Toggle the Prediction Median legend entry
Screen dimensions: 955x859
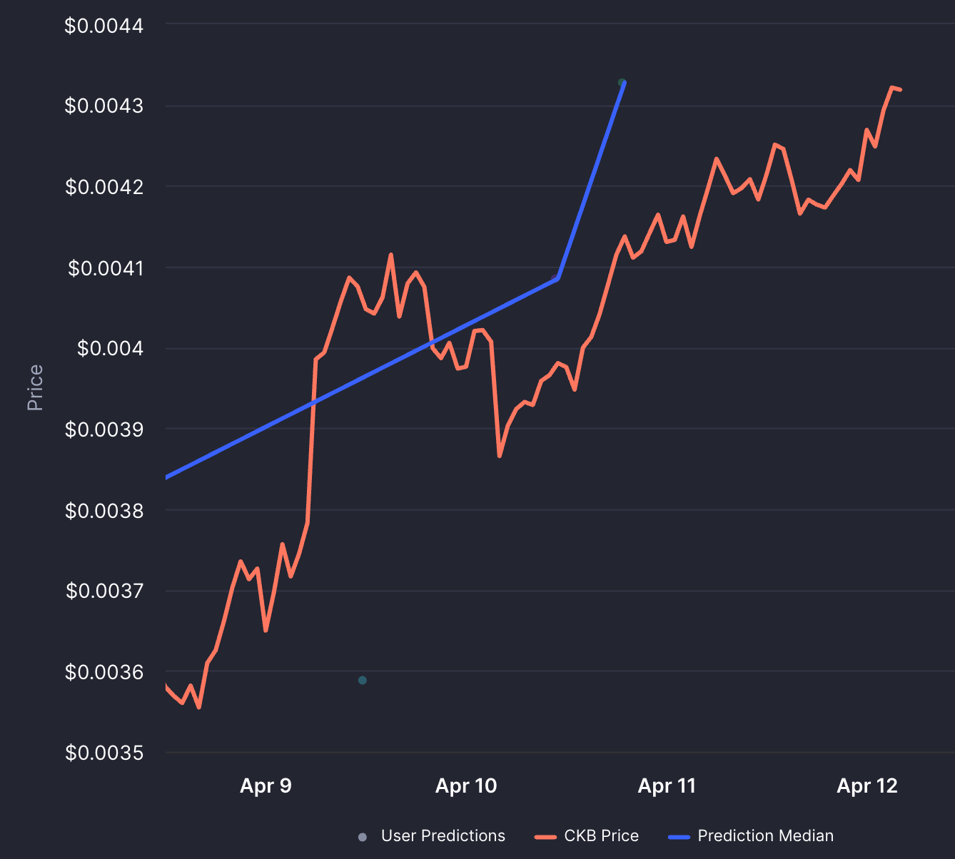click(x=751, y=836)
